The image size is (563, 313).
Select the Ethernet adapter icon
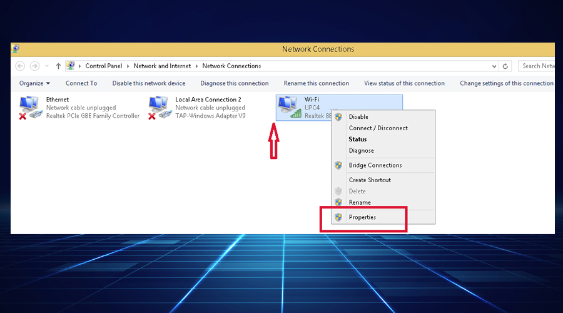(x=31, y=107)
